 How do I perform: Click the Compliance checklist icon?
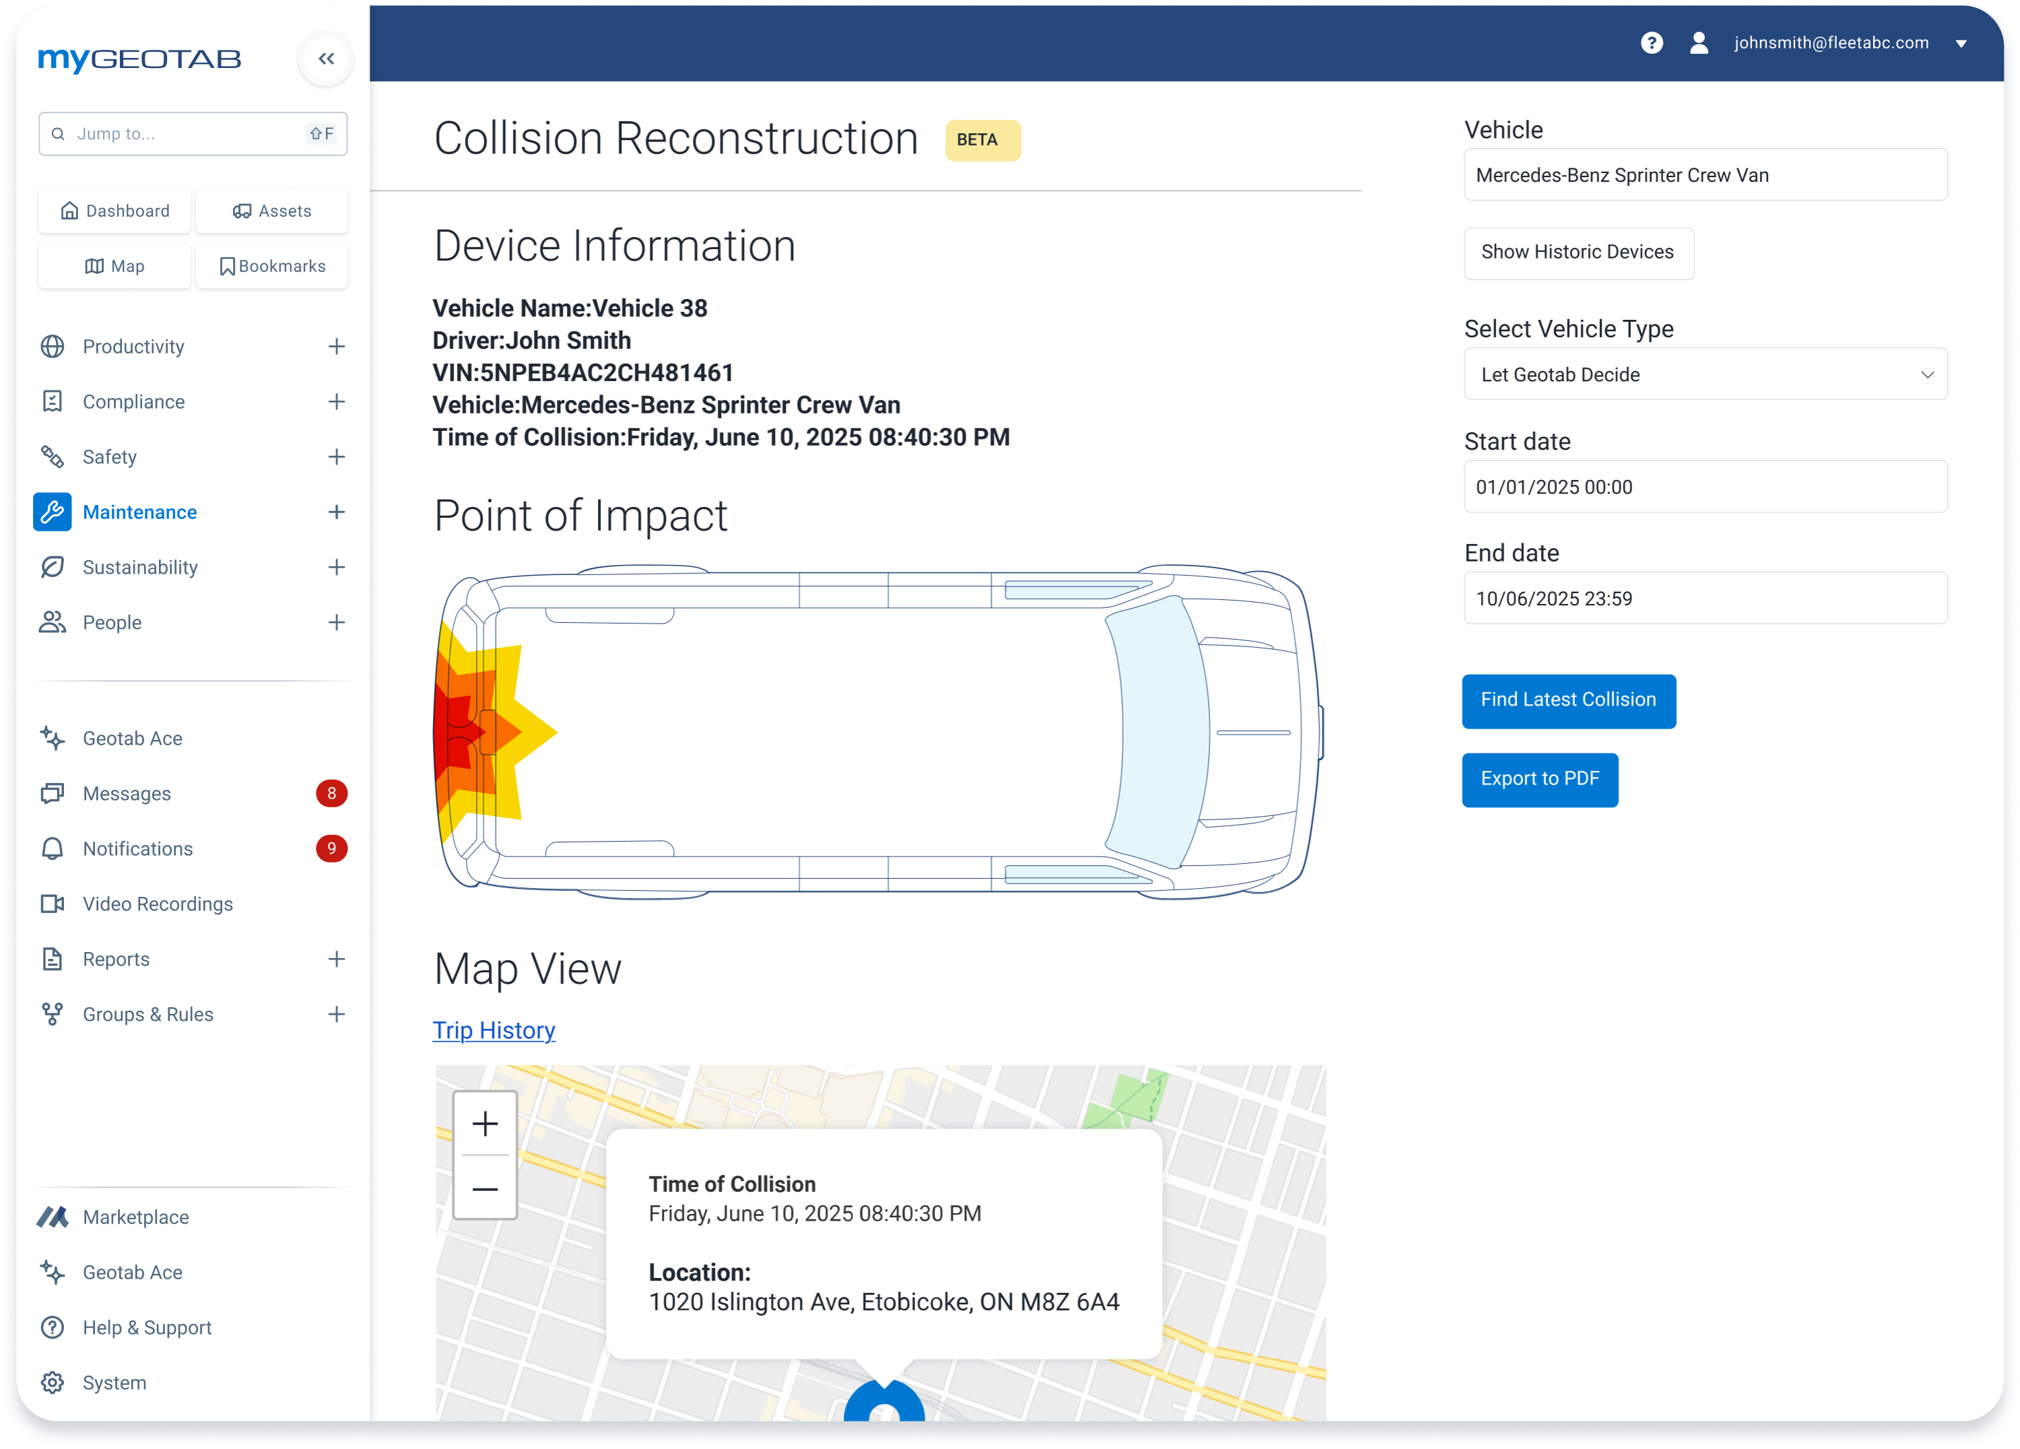53,402
